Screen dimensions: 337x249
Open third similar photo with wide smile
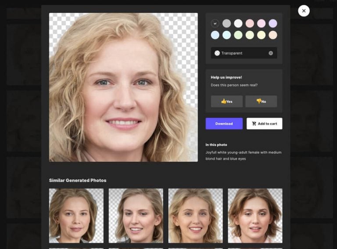click(x=196, y=216)
